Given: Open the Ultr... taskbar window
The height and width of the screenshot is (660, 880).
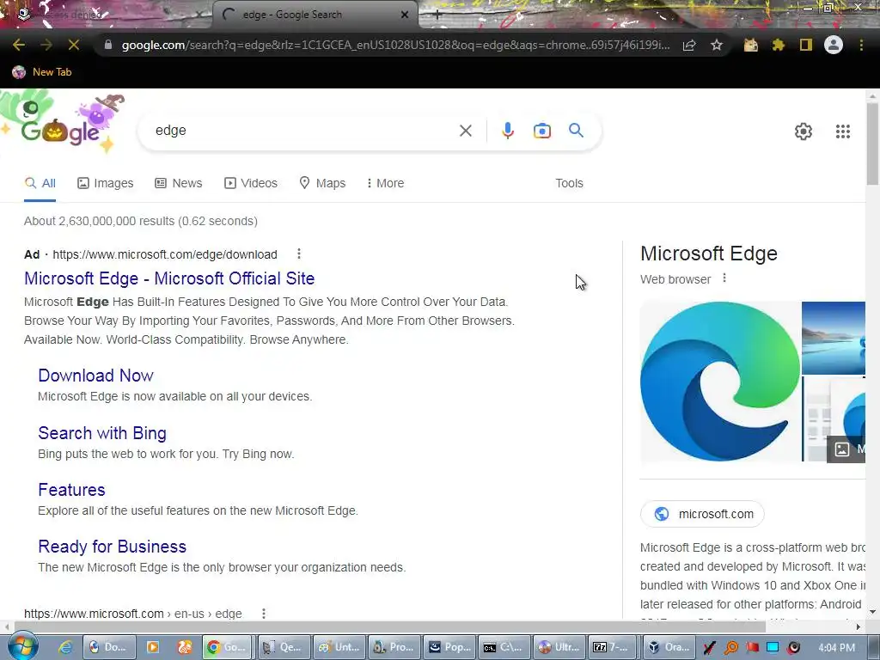Looking at the screenshot, I should (x=560, y=647).
